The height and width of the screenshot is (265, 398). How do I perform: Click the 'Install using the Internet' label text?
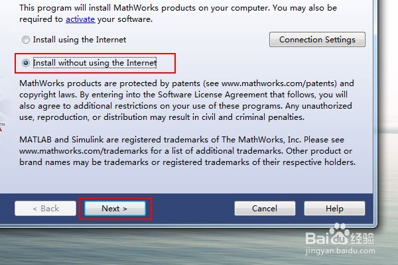point(80,40)
